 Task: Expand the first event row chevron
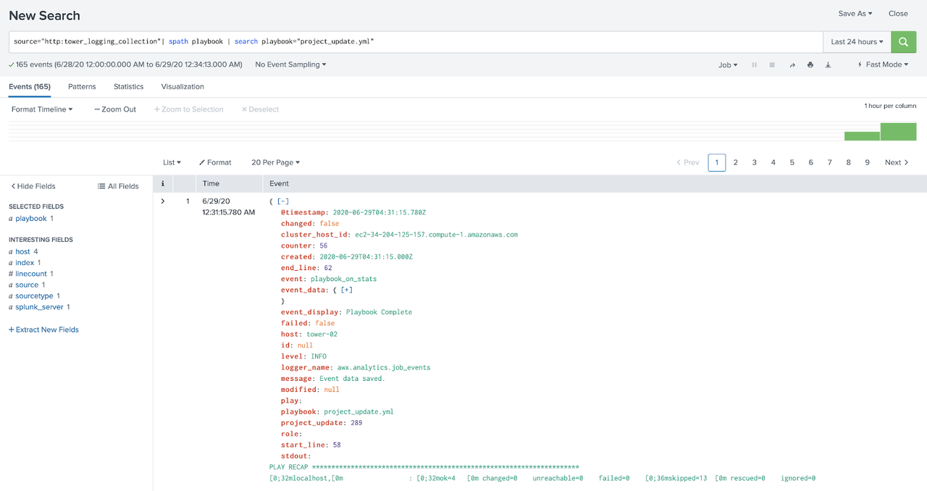pyautogui.click(x=162, y=201)
